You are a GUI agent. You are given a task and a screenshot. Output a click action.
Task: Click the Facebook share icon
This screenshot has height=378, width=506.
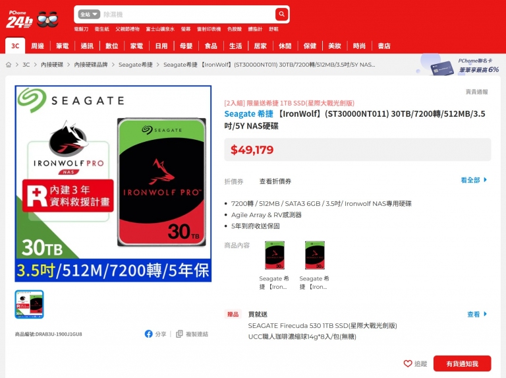pos(148,334)
